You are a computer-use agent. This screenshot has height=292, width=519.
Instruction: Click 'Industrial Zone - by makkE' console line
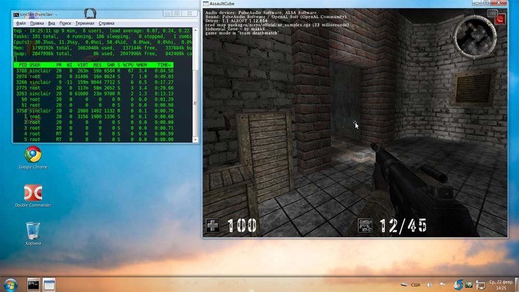[235, 29]
